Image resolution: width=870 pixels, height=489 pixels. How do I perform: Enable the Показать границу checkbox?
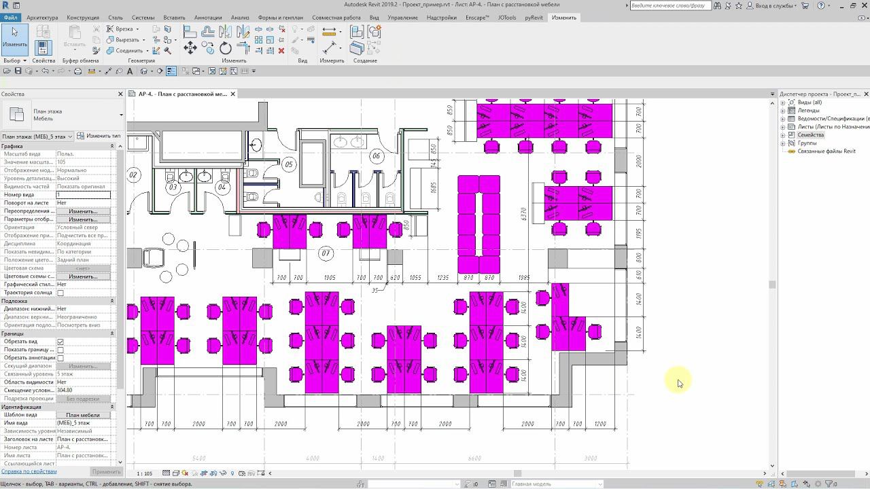click(60, 350)
